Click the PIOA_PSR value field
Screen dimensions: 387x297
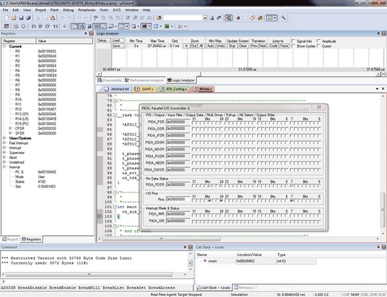[x=177, y=122]
